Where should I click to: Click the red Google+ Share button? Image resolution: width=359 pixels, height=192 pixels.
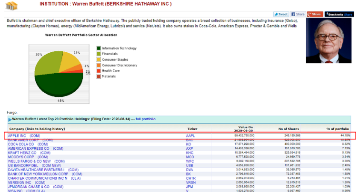[x=315, y=14]
